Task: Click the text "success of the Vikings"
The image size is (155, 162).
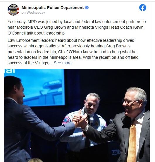Action: [x=28, y=63]
